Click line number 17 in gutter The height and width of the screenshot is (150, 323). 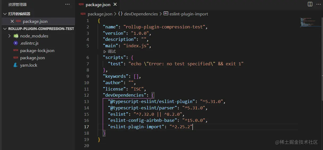86,127
